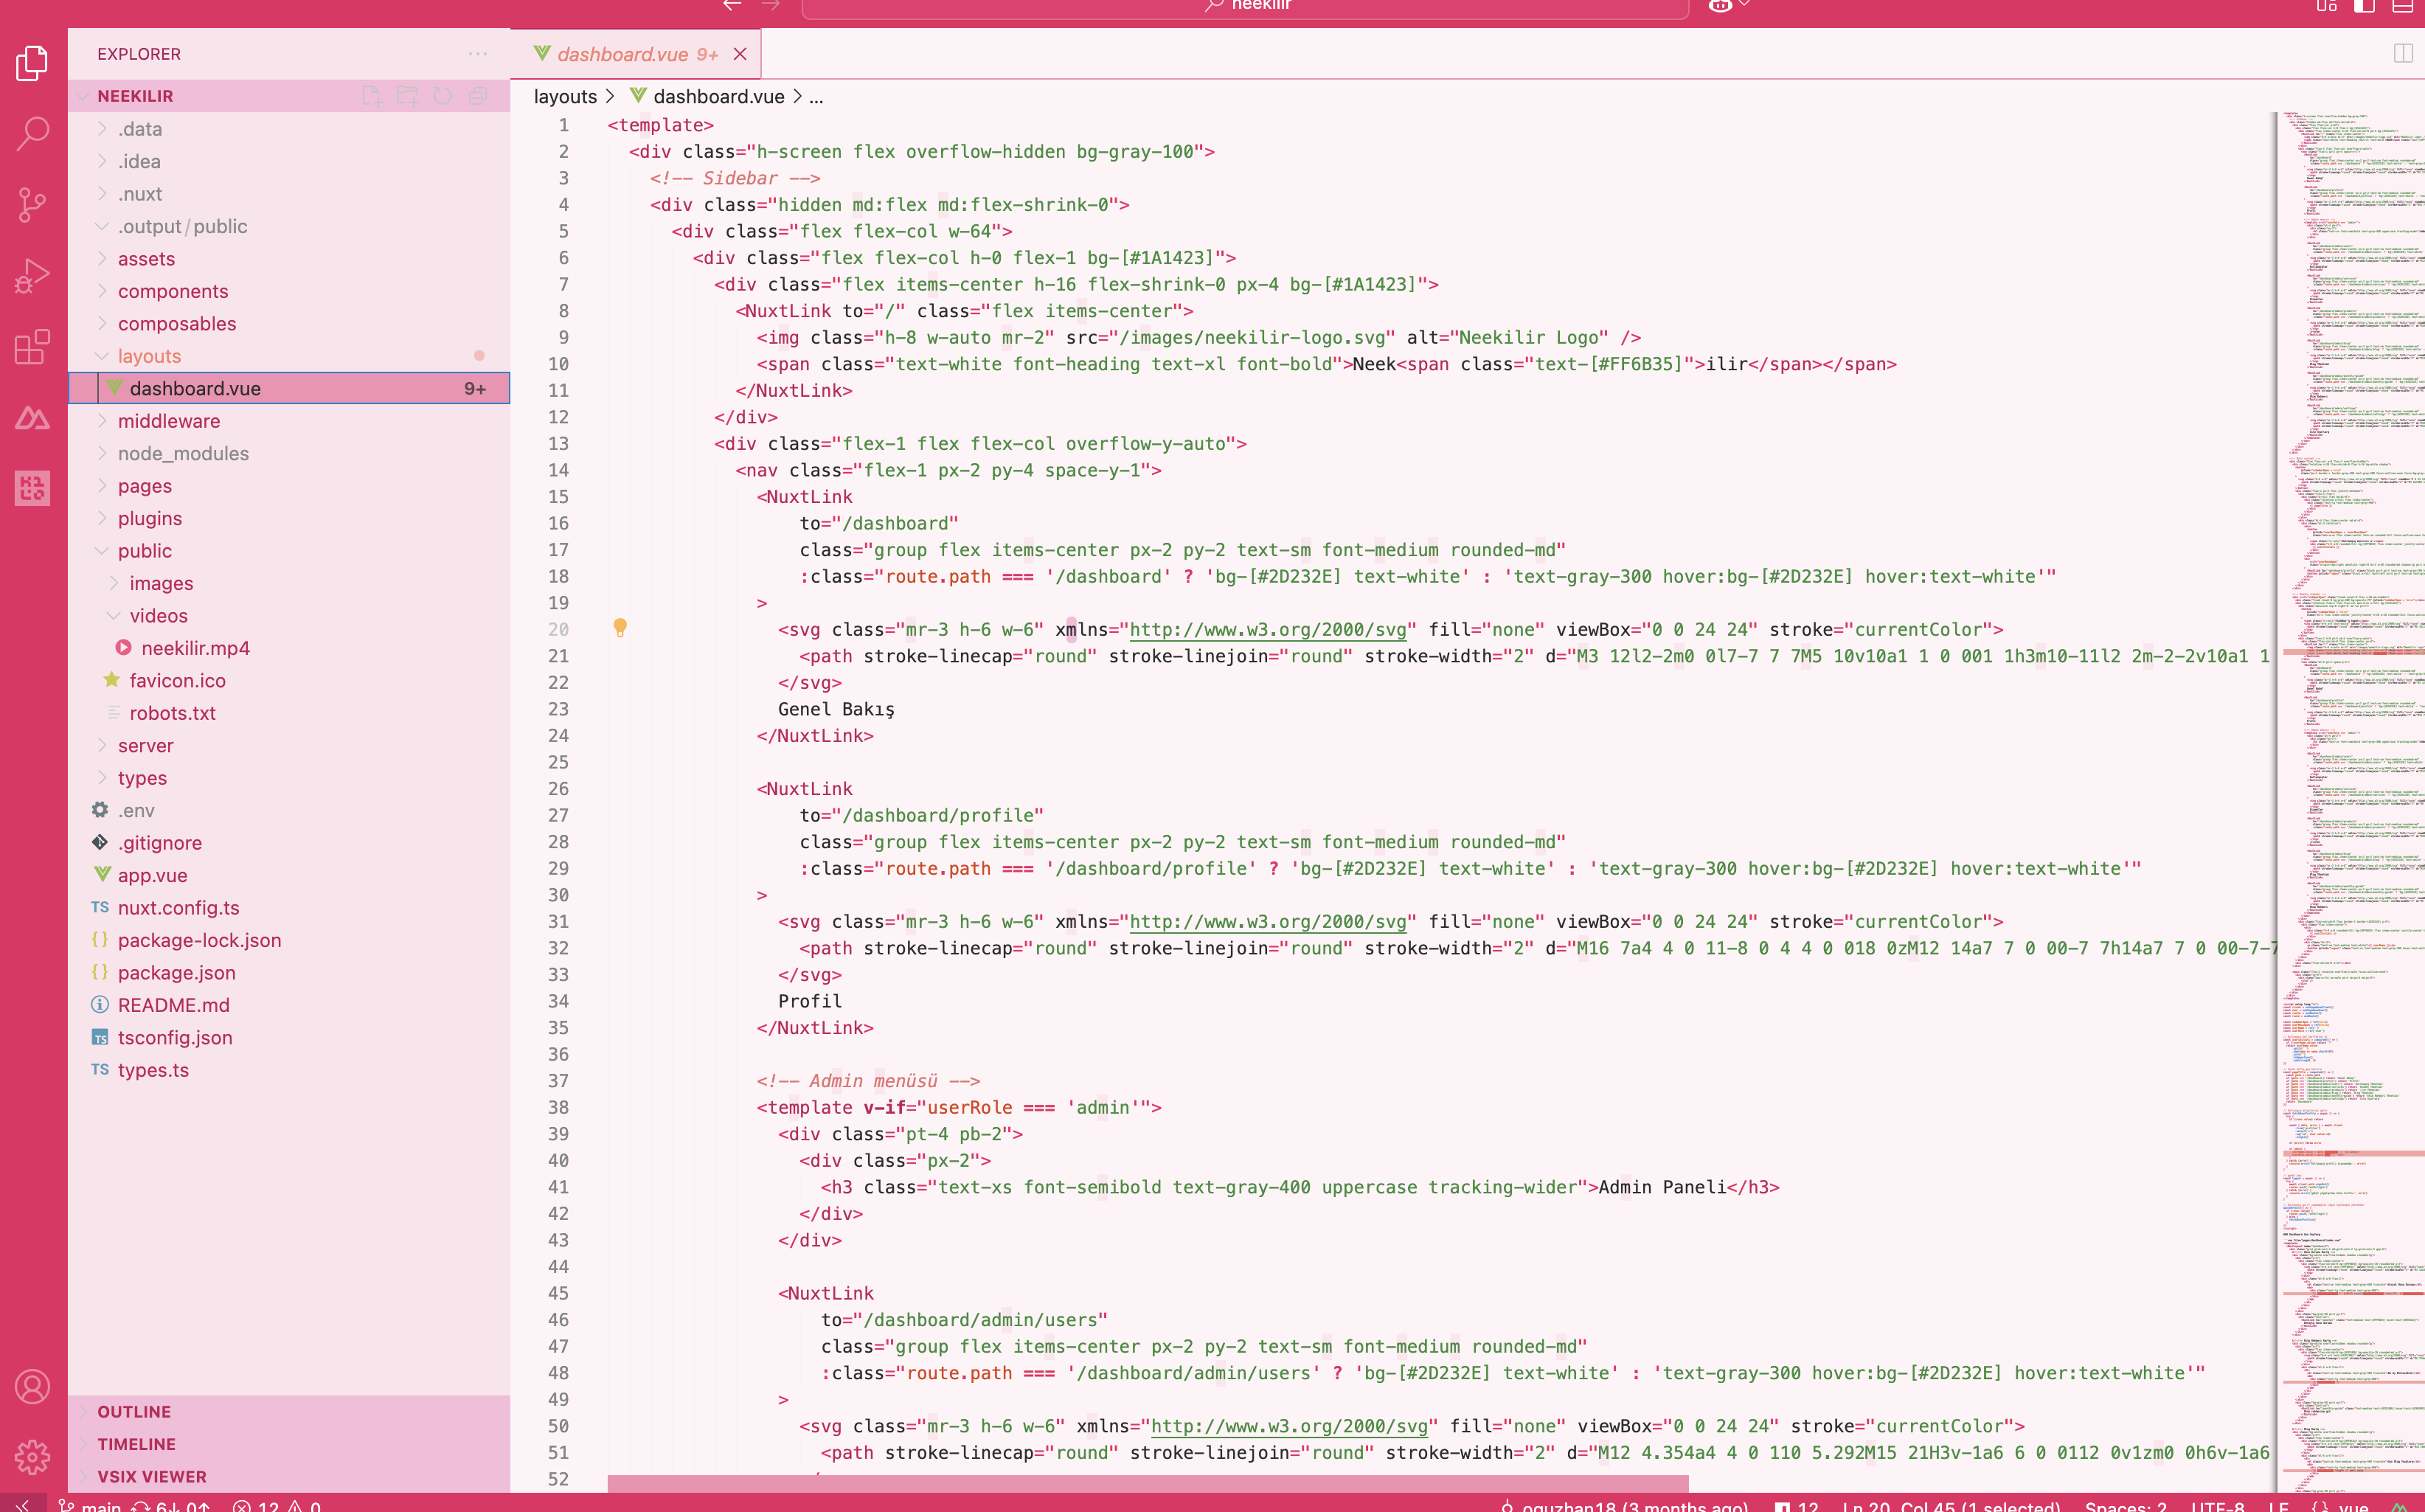Screen dimensions: 2425x1512
Task: Open the Manage gear icon
Action: 32,1457
